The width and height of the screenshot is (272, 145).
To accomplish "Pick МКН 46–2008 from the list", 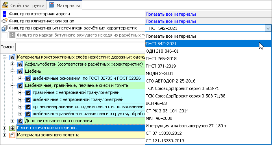I will (x=208, y=118).
